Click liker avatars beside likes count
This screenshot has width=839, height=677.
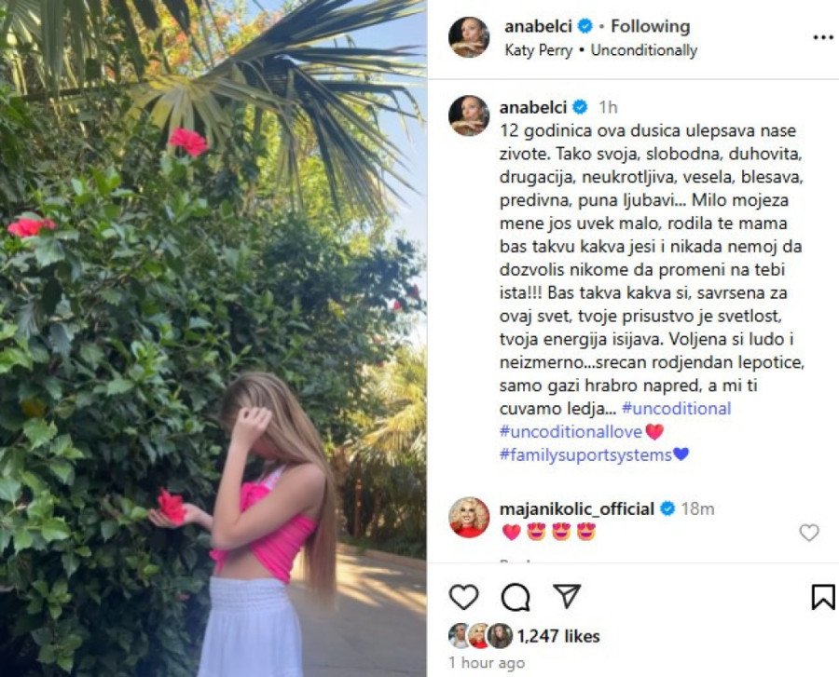[x=480, y=636]
